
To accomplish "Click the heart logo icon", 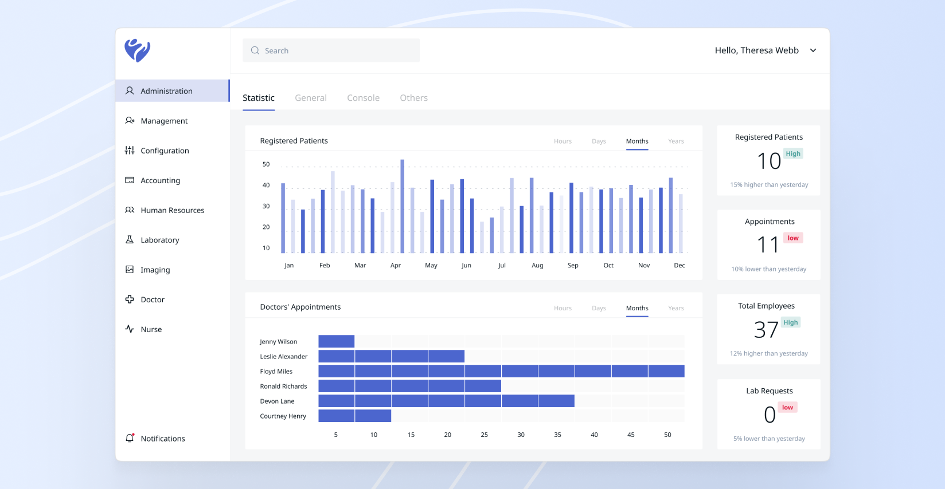I will coord(138,50).
